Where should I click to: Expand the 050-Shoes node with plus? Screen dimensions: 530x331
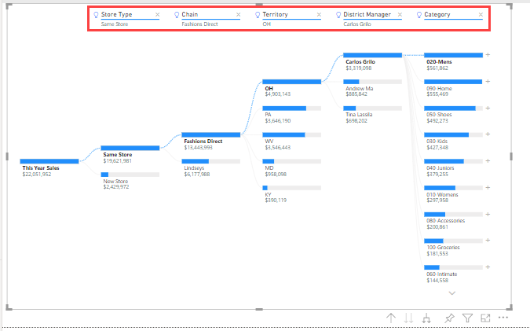point(488,108)
